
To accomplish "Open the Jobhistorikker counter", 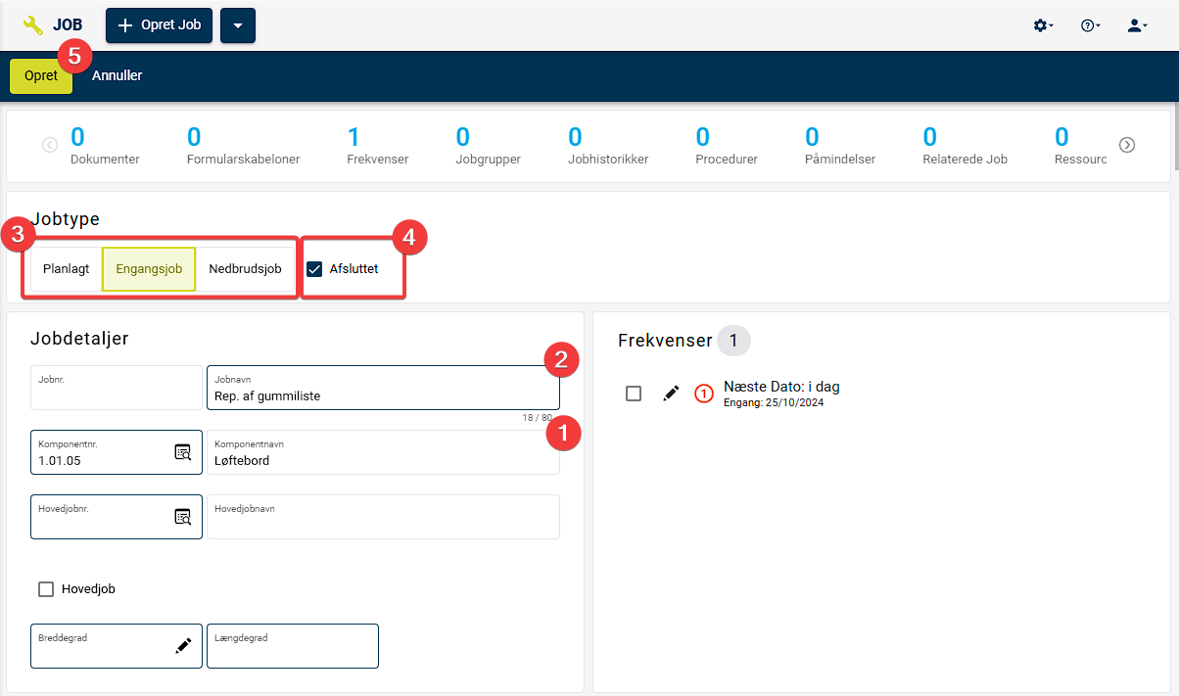I will [x=608, y=145].
